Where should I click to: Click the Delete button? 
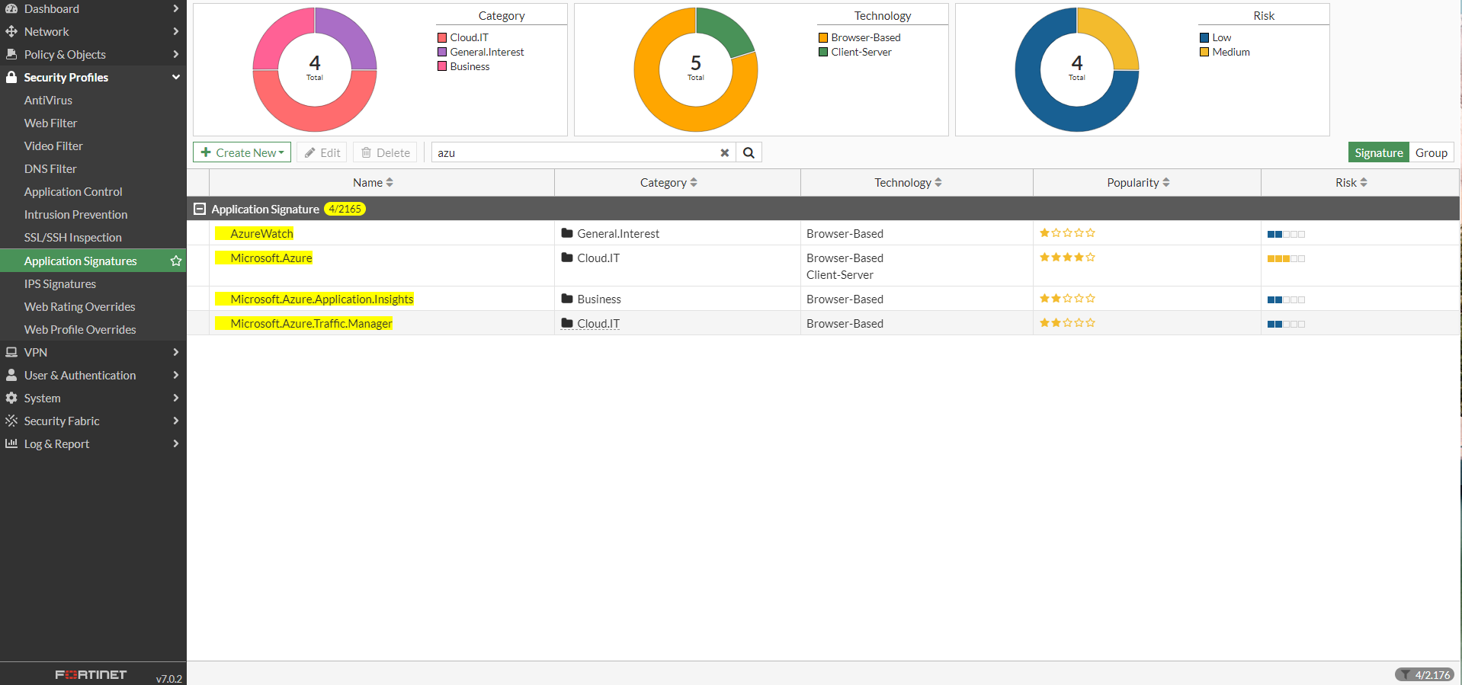click(385, 153)
